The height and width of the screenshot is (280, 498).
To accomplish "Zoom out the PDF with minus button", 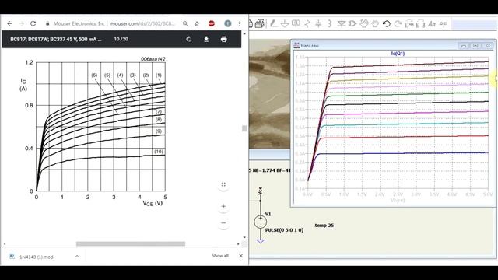I will click(x=223, y=223).
